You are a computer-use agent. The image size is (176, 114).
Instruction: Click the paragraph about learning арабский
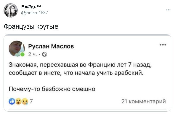click(80, 69)
